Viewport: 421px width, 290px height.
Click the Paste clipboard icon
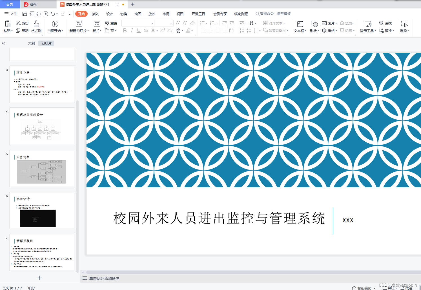pyautogui.click(x=8, y=24)
